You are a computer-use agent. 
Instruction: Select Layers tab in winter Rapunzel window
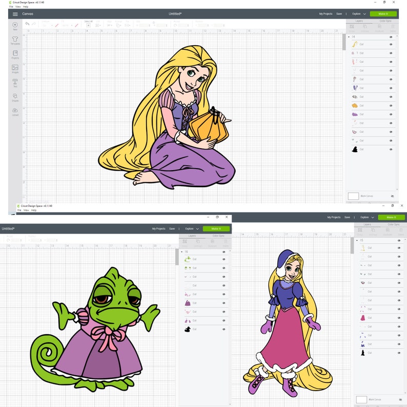(x=367, y=225)
